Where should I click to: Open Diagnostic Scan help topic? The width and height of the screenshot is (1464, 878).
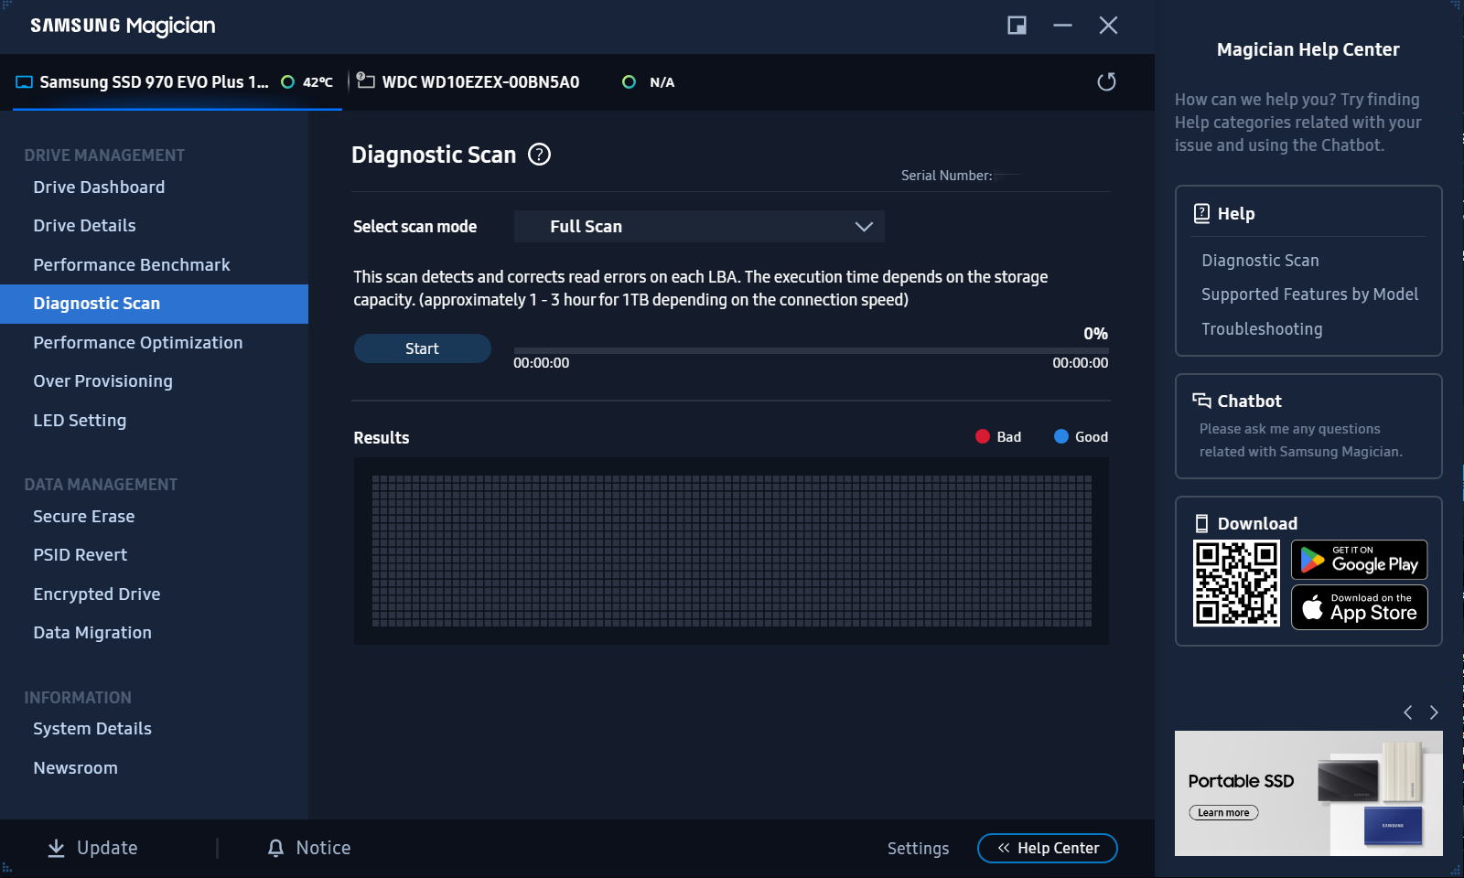tap(1260, 261)
